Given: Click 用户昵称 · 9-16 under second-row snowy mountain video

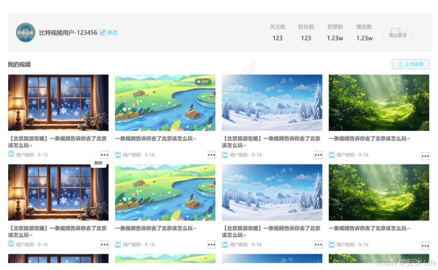Looking at the screenshot, I should pyautogui.click(x=246, y=245).
